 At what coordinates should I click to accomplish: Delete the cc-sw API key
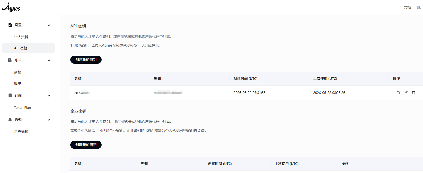click(x=414, y=92)
